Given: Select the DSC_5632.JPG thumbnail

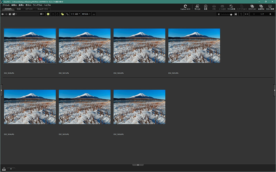Looking at the screenshot, I should 139,45.
